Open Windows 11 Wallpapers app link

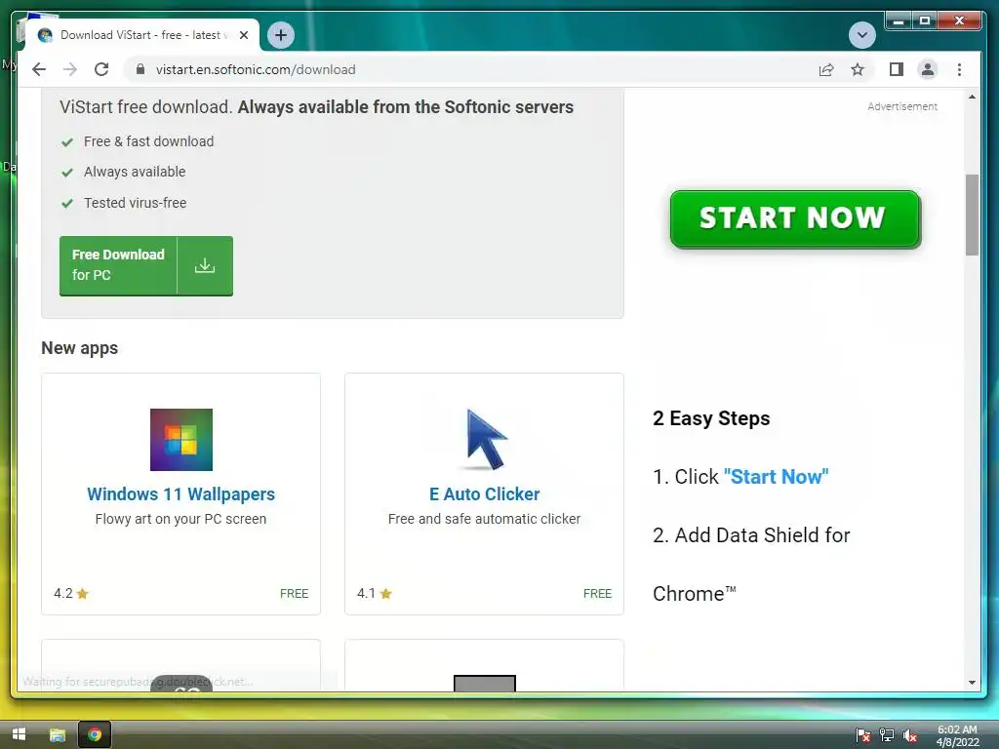180,494
